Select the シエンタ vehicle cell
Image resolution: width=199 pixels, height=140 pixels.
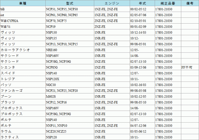point(8,67)
